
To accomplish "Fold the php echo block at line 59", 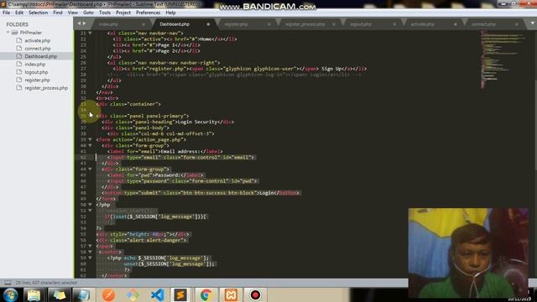I will [x=90, y=258].
